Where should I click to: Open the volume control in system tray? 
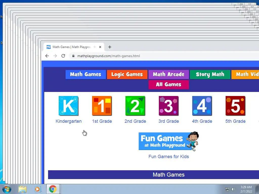click(x=233, y=189)
